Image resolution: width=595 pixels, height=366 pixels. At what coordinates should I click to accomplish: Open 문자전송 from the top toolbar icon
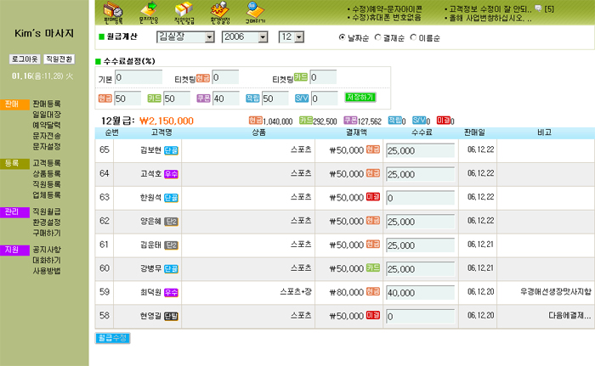(x=147, y=11)
